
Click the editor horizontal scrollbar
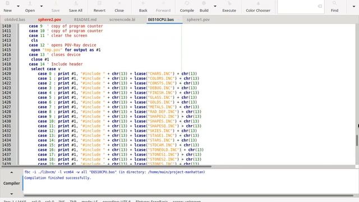[x=107, y=167]
